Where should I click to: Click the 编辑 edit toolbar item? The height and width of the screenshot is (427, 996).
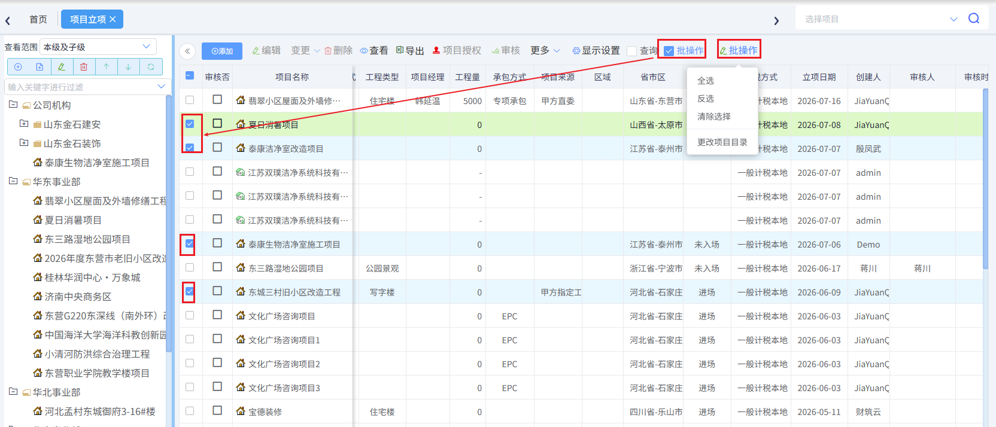point(266,51)
